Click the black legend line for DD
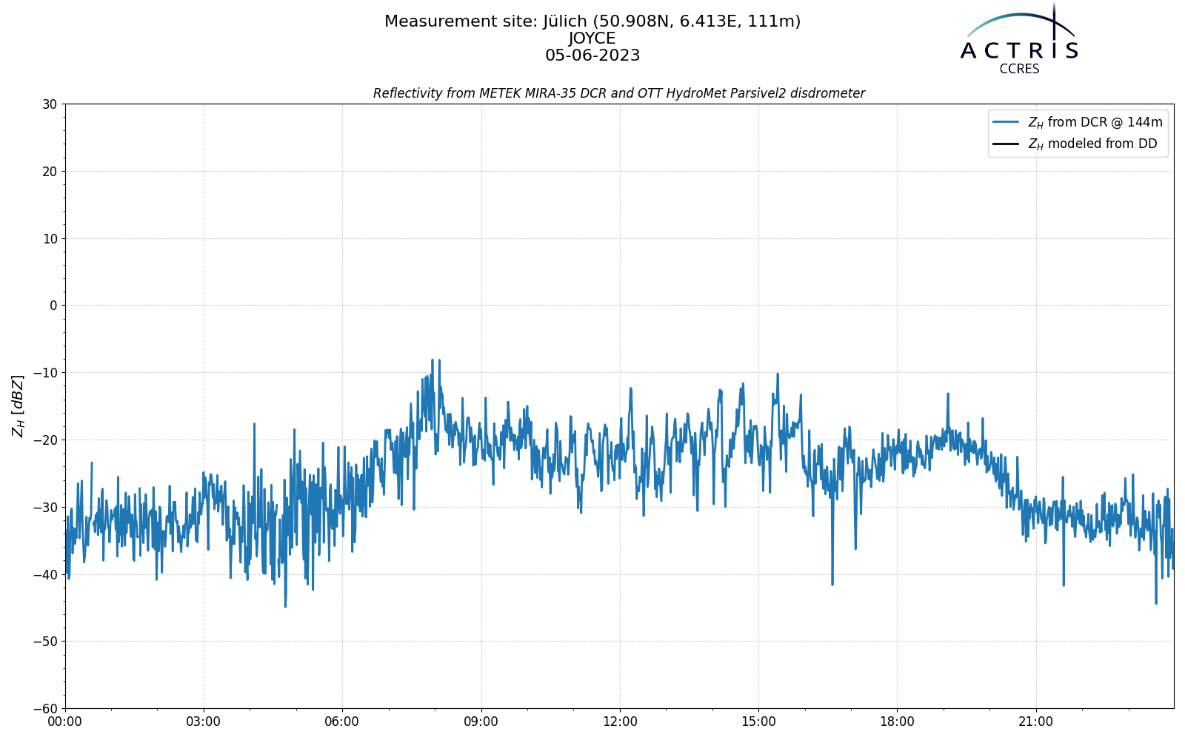The height and width of the screenshot is (740, 1185). [1007, 144]
